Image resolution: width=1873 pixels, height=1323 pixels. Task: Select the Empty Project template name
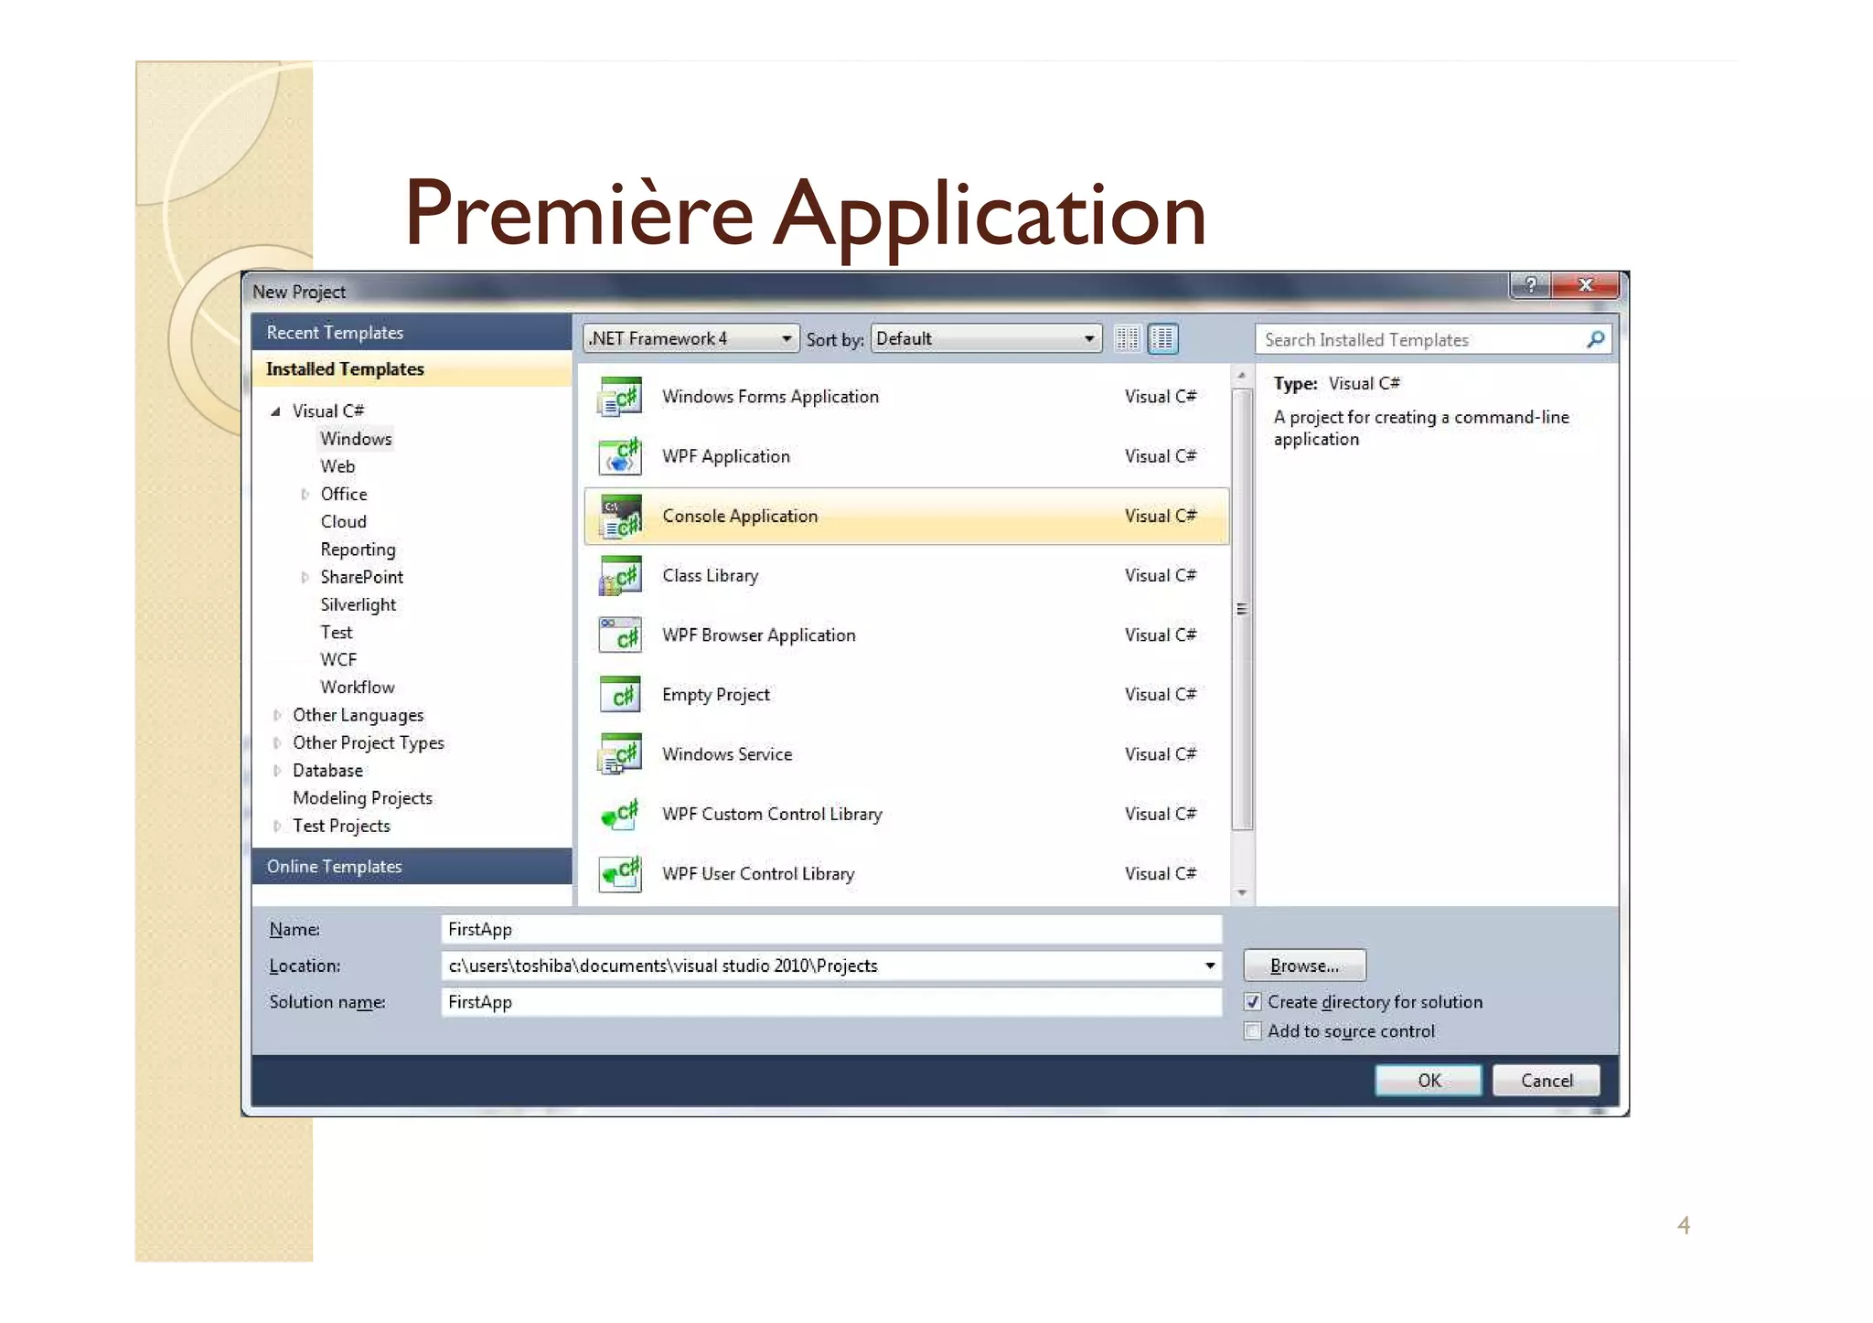click(716, 695)
